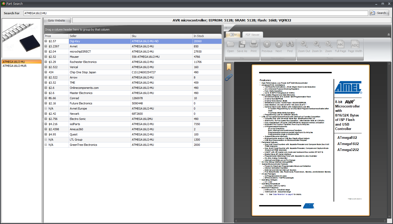
Task: Select the GreenTree Electronics seller cell
Action: 100,145
